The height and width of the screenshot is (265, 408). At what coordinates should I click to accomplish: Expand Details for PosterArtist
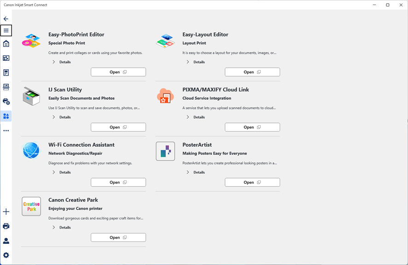tap(195, 173)
